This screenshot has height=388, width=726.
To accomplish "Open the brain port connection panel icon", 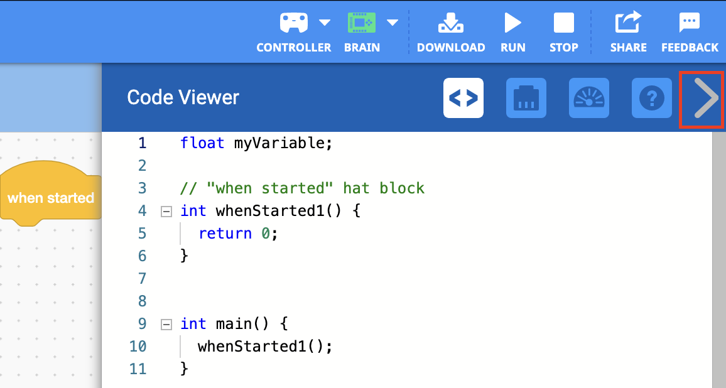I will 526,97.
